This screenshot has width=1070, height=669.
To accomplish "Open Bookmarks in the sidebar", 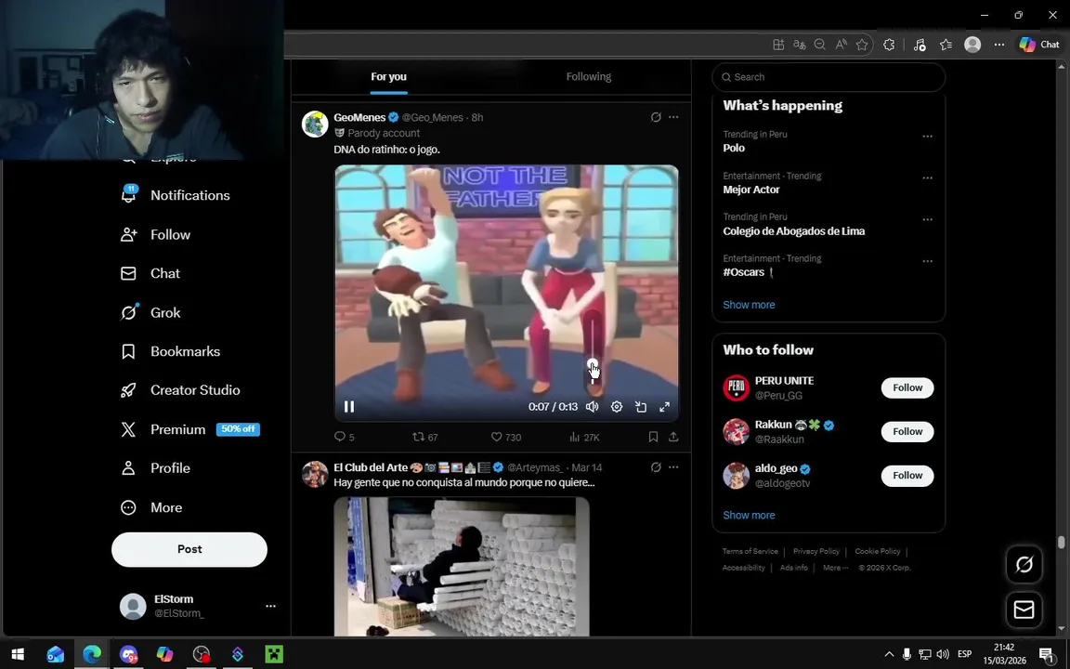I will pyautogui.click(x=171, y=351).
